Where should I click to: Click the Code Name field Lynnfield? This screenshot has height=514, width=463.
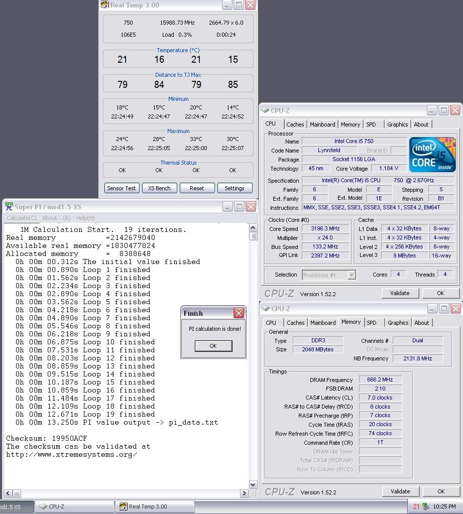tap(329, 150)
